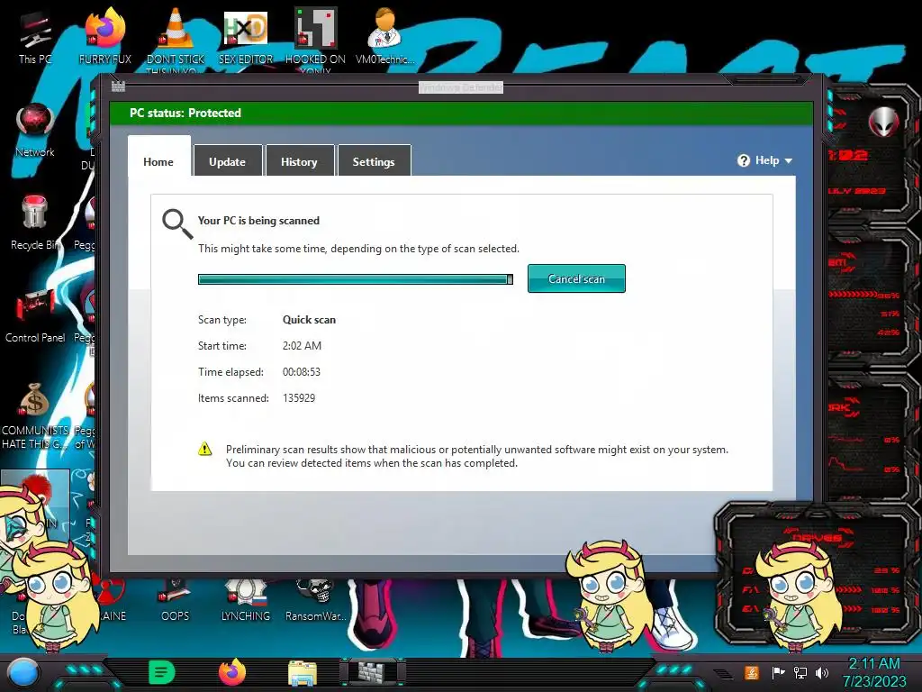Expand the Help dropdown arrow

coord(789,160)
